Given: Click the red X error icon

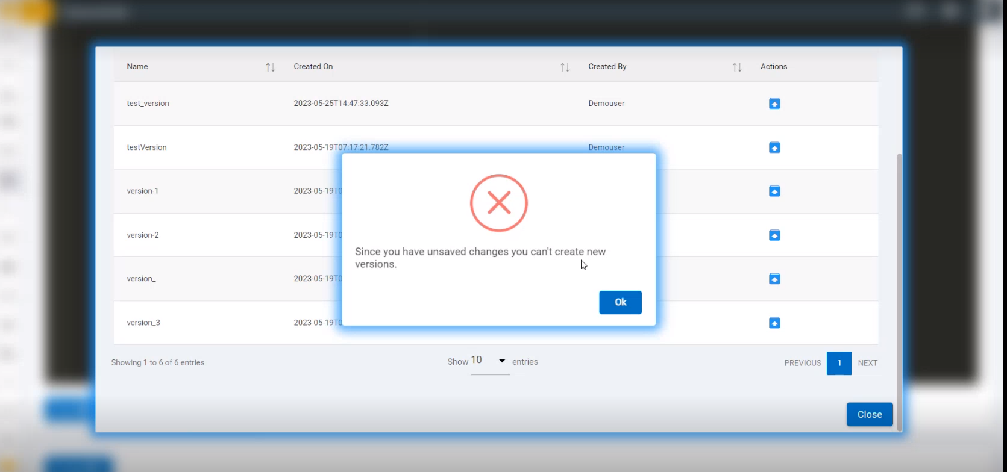Looking at the screenshot, I should [x=499, y=203].
